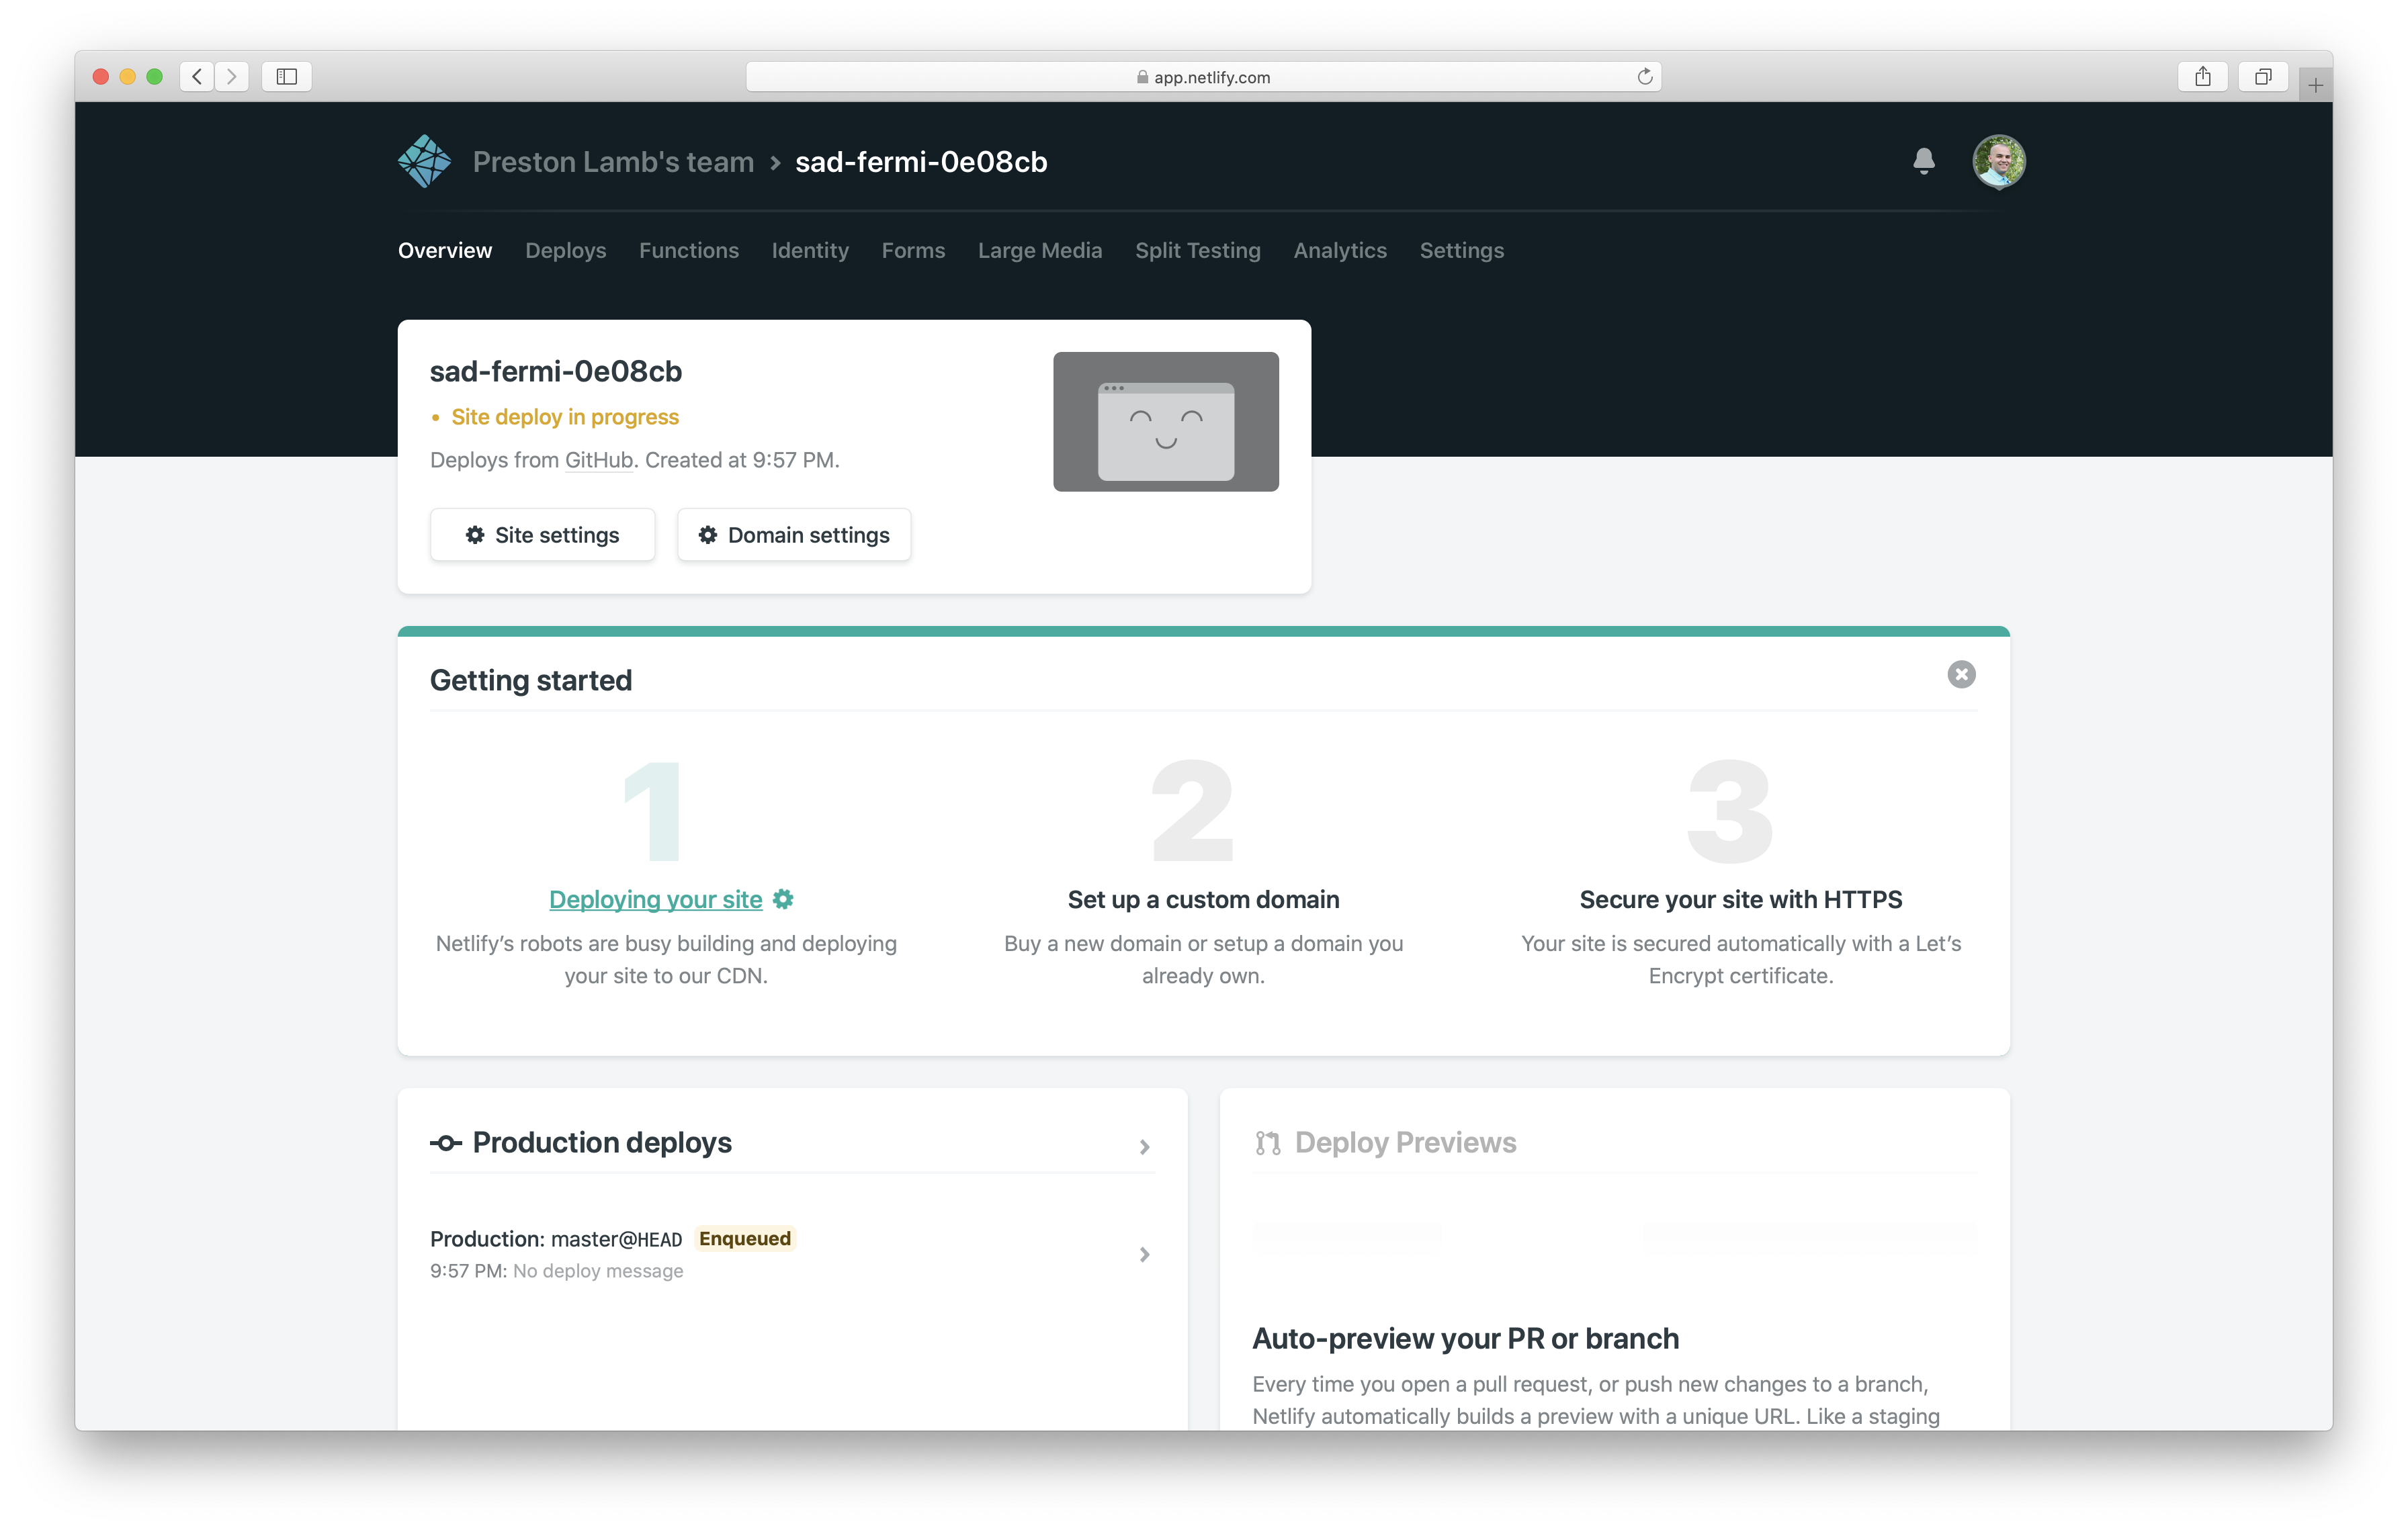
Task: Click the Safari sidebar toggle icon
Action: point(287,77)
